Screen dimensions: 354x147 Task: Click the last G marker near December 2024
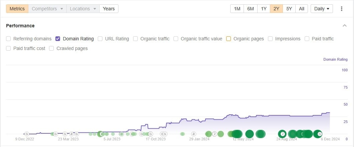(x=319, y=134)
